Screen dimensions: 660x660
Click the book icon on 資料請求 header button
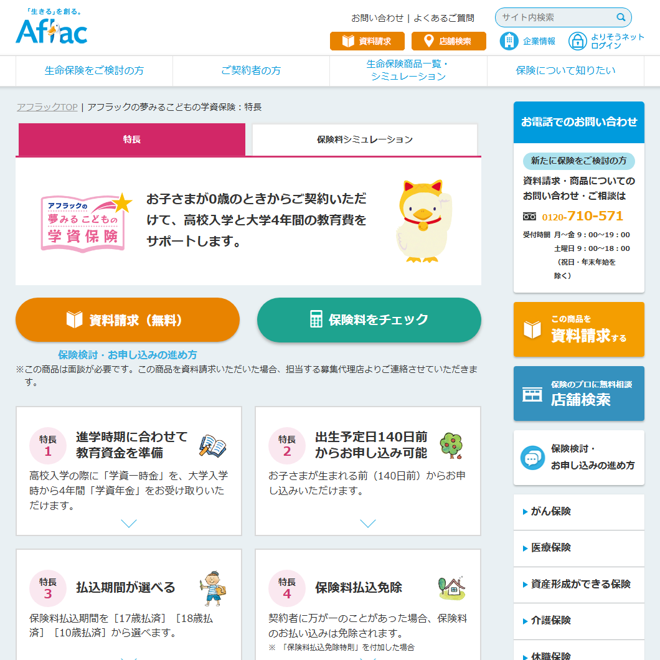[x=348, y=41]
